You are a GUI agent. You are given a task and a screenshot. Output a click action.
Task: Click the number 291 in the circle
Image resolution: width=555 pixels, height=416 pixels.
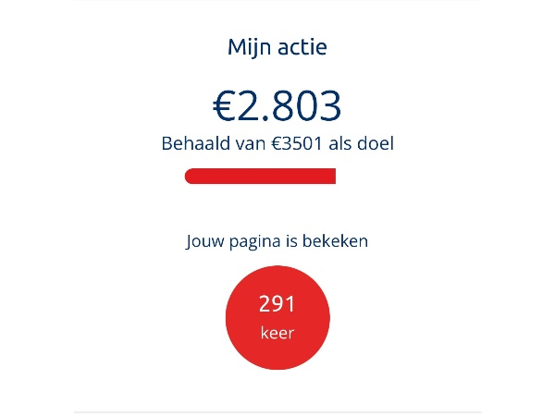pyautogui.click(x=277, y=304)
